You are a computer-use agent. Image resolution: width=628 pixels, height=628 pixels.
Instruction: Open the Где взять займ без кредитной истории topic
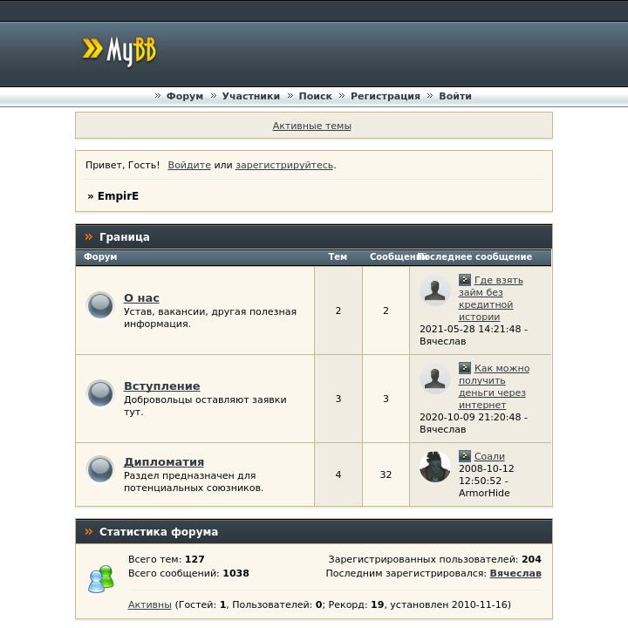pos(490,298)
